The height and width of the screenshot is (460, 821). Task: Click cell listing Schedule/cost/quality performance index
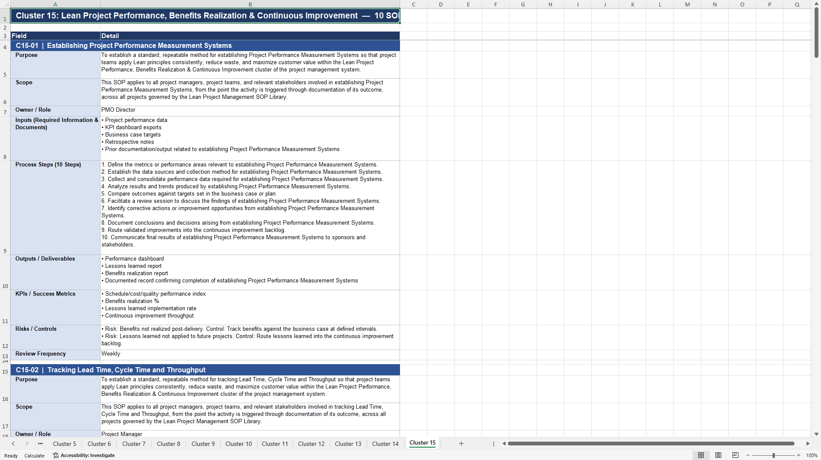click(x=250, y=307)
